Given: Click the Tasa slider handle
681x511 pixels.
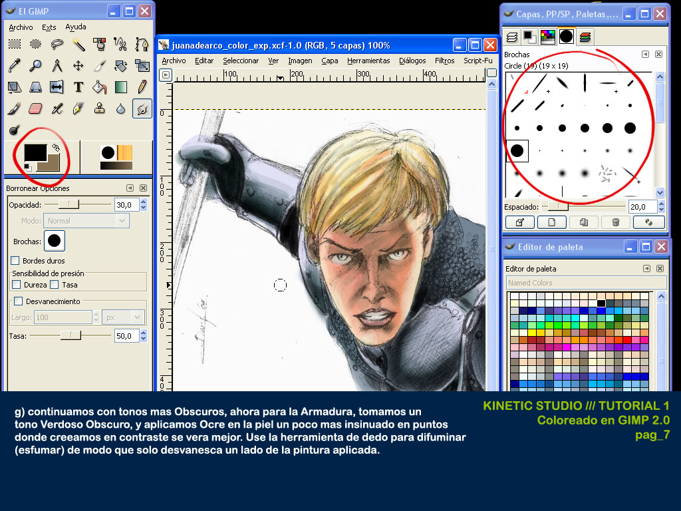Looking at the screenshot, I should [x=70, y=335].
